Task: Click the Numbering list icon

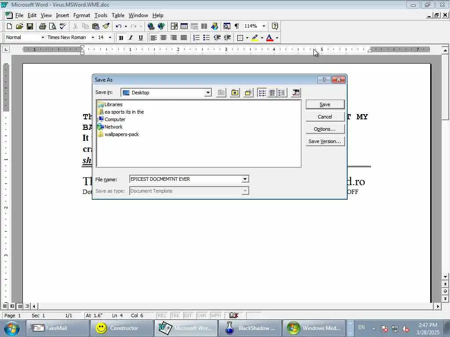Action: (x=196, y=38)
